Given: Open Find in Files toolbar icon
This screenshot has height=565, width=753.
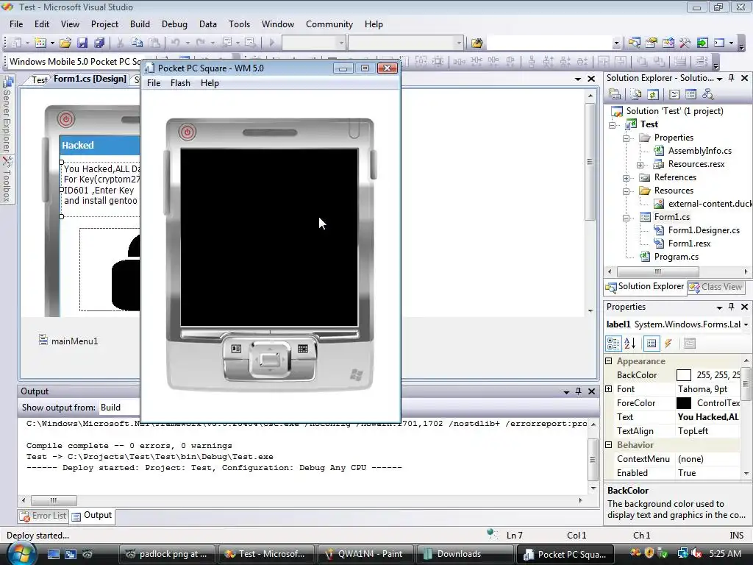Looking at the screenshot, I should (477, 43).
